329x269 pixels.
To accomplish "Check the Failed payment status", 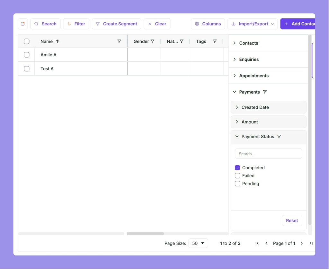I will (x=237, y=175).
